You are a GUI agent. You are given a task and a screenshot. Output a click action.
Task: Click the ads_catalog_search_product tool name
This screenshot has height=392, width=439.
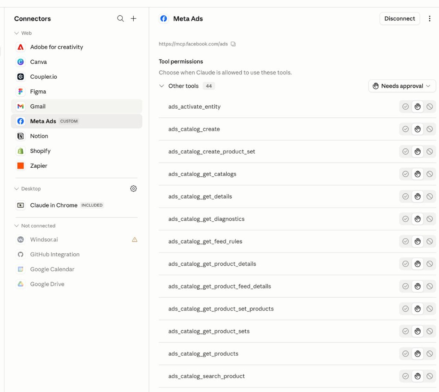206,376
